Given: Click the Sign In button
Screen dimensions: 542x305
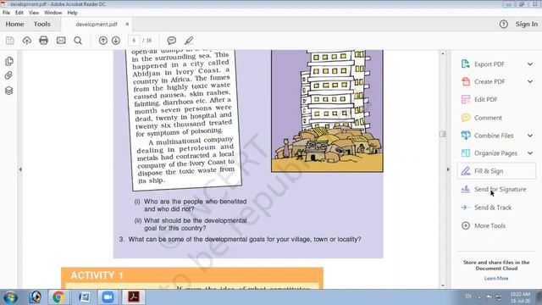Looking at the screenshot, I should (527, 25).
